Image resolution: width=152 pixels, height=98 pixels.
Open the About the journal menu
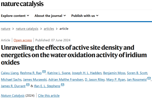point(50,16)
